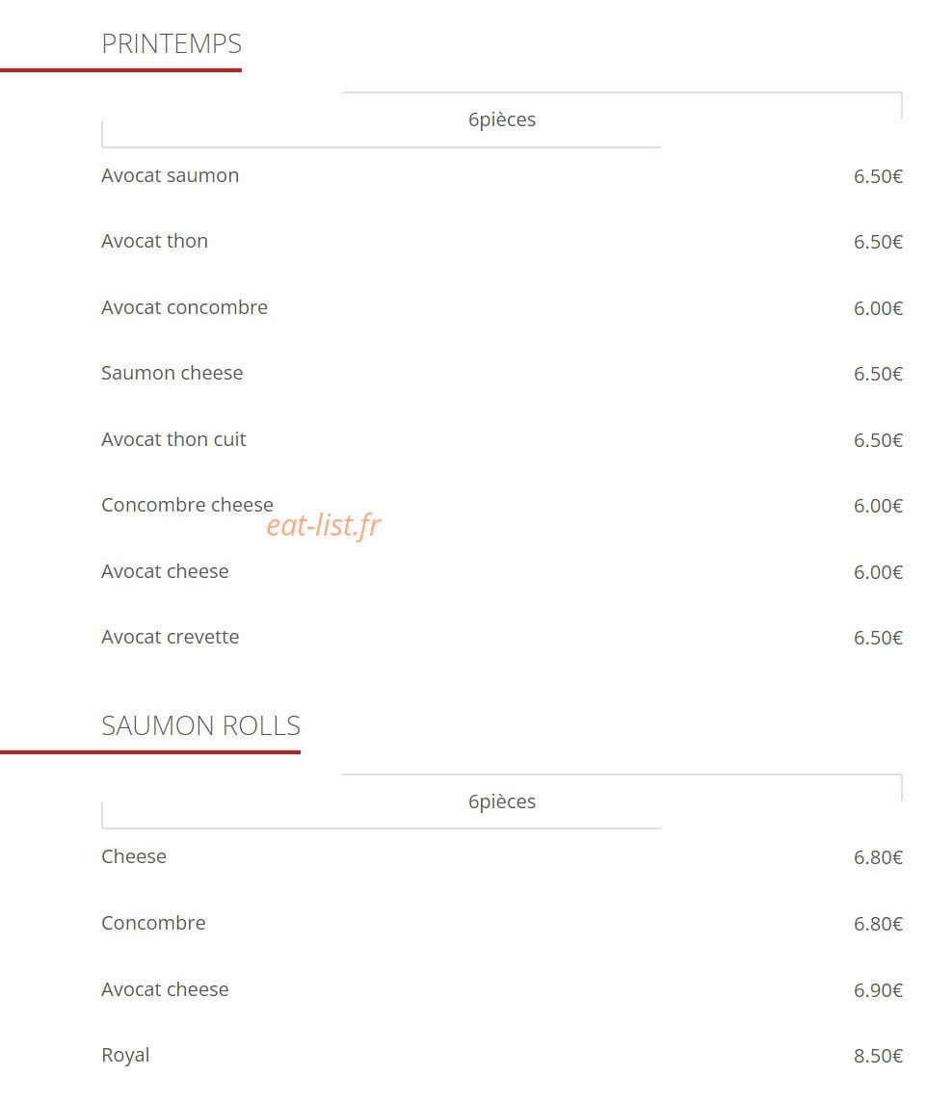927x1103 pixels.
Task: Click the 6.90€ price for Avocat cheese
Action: click(878, 990)
